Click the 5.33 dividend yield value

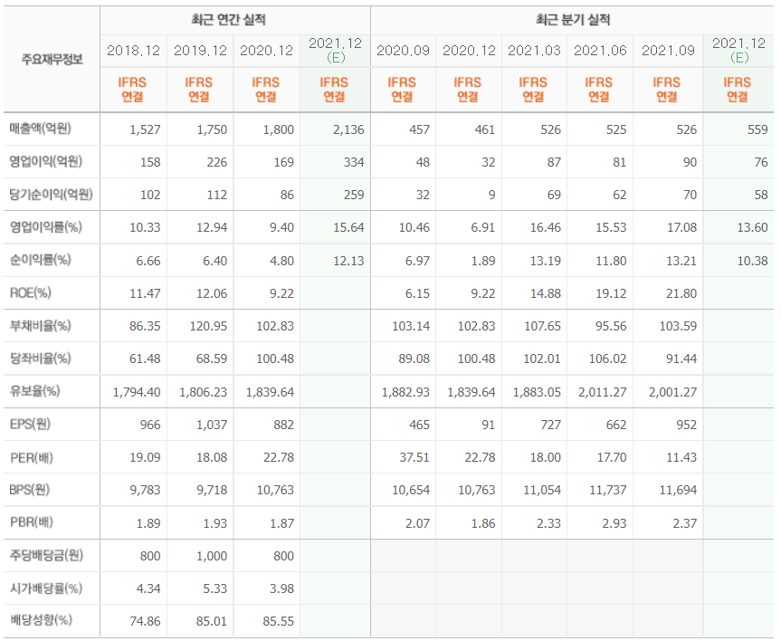[x=214, y=589]
